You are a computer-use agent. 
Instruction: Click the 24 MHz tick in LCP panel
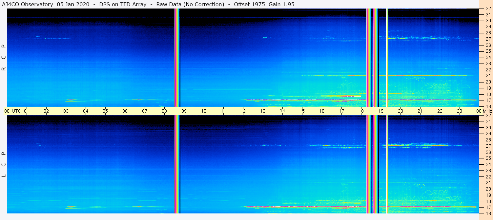[488, 164]
